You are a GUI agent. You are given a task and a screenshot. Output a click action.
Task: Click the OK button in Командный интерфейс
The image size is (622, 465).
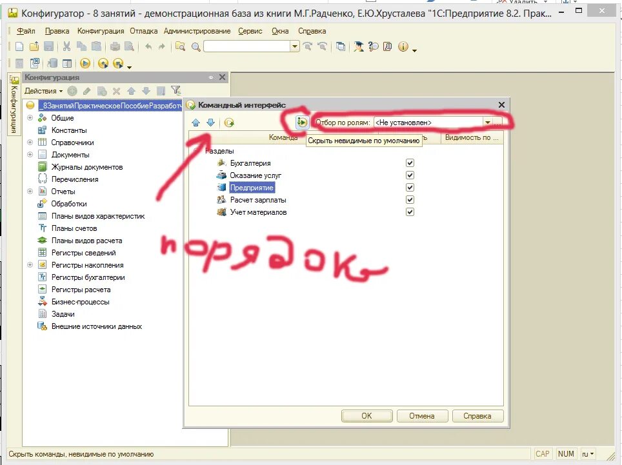coord(366,416)
